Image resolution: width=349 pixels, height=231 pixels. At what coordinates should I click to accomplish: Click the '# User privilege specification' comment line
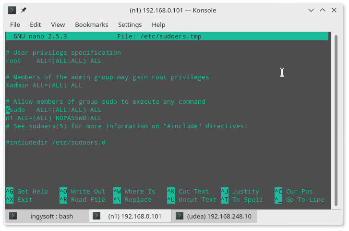point(63,53)
